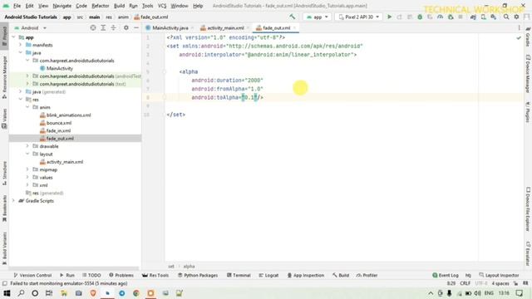532x299 pixels.
Task: Open App Inspection tool window
Action: point(306,275)
